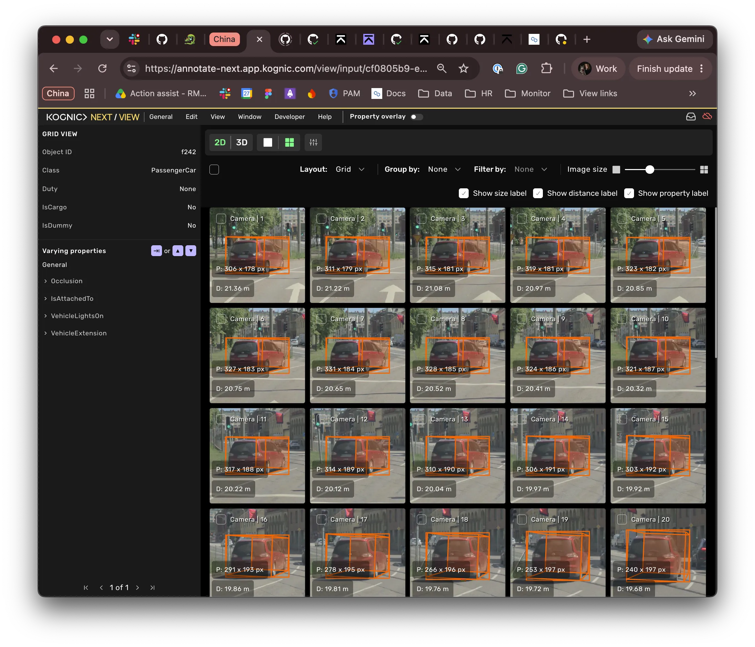Screen dimensions: 755x647
Task: Open the Slack pinned tab
Action: [134, 39]
